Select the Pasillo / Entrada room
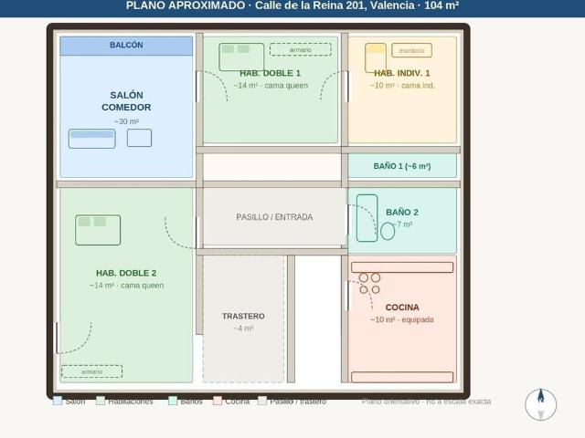Viewport: 585px width, 438px height. (274, 217)
